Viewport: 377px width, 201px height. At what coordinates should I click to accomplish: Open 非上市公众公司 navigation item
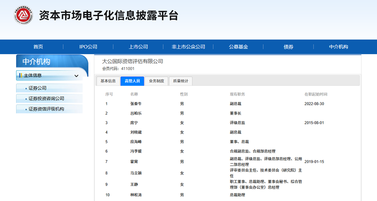(188, 47)
